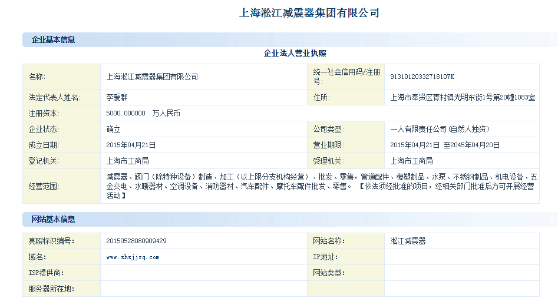
Task: Select the registered capital 5000.000000 万人民币
Action: pos(143,113)
